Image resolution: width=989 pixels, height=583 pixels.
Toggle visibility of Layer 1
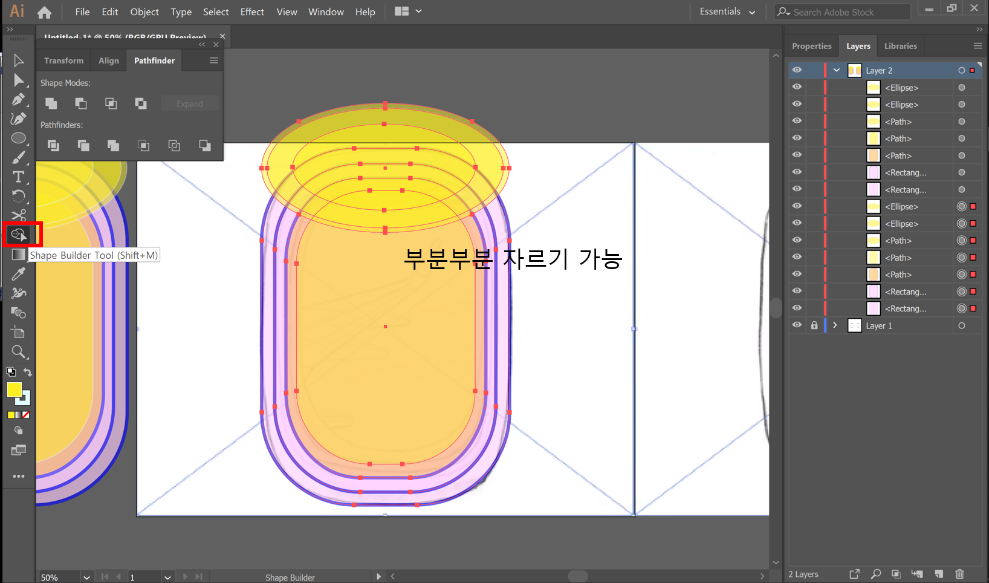click(x=797, y=325)
